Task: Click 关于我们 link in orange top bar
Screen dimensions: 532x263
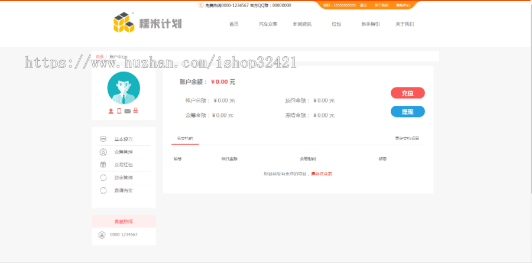Action: 381,5
